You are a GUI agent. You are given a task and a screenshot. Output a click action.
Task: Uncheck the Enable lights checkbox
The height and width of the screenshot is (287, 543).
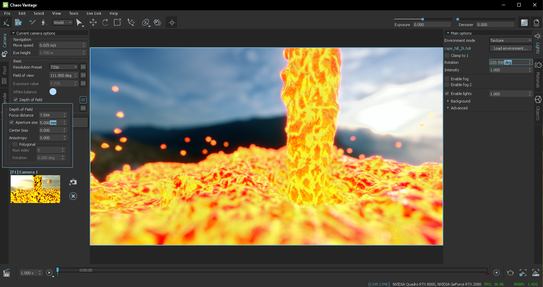tap(447, 94)
